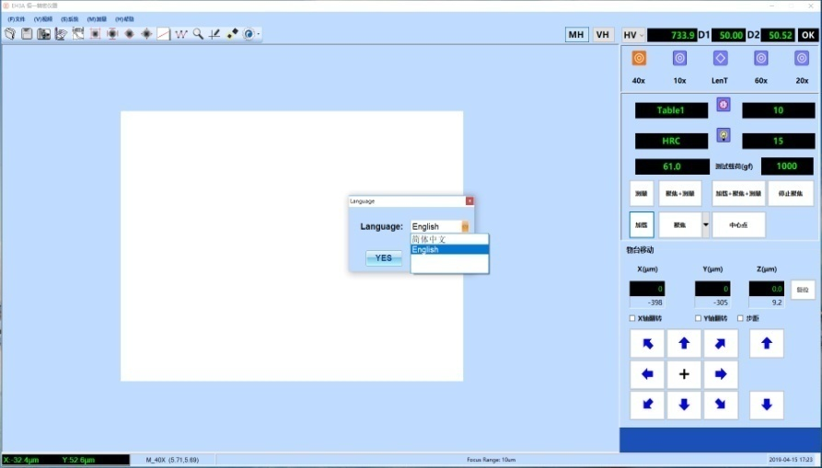Open the (F) File menu
Image resolution: width=822 pixels, height=468 pixels.
pos(17,18)
